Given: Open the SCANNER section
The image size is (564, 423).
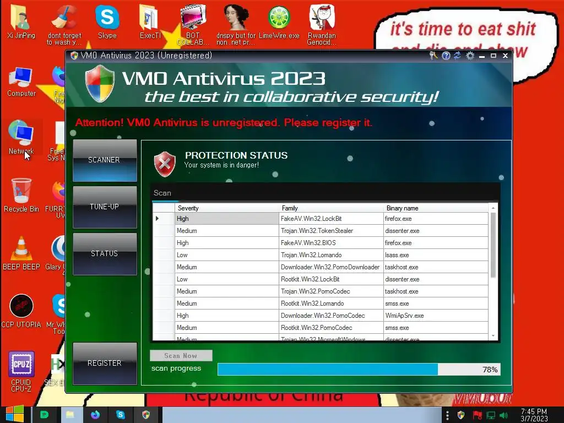Looking at the screenshot, I should pyautogui.click(x=105, y=160).
